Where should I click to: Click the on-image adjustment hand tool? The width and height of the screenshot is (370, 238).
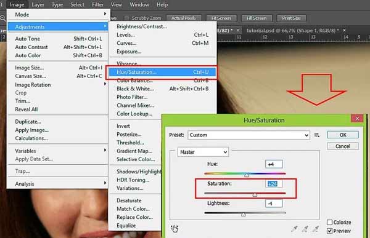pos(175,228)
